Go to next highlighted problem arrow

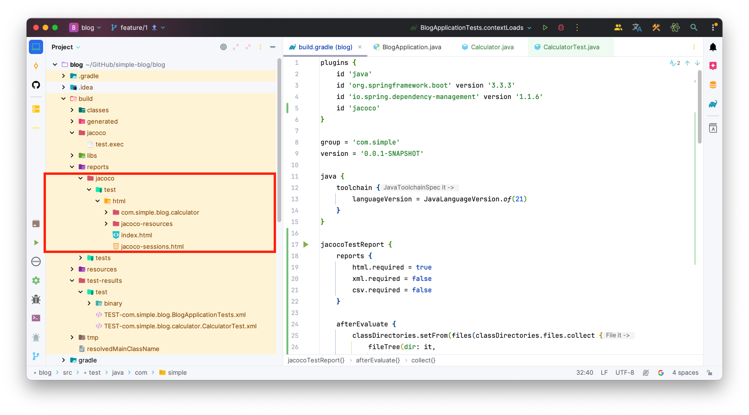click(697, 63)
